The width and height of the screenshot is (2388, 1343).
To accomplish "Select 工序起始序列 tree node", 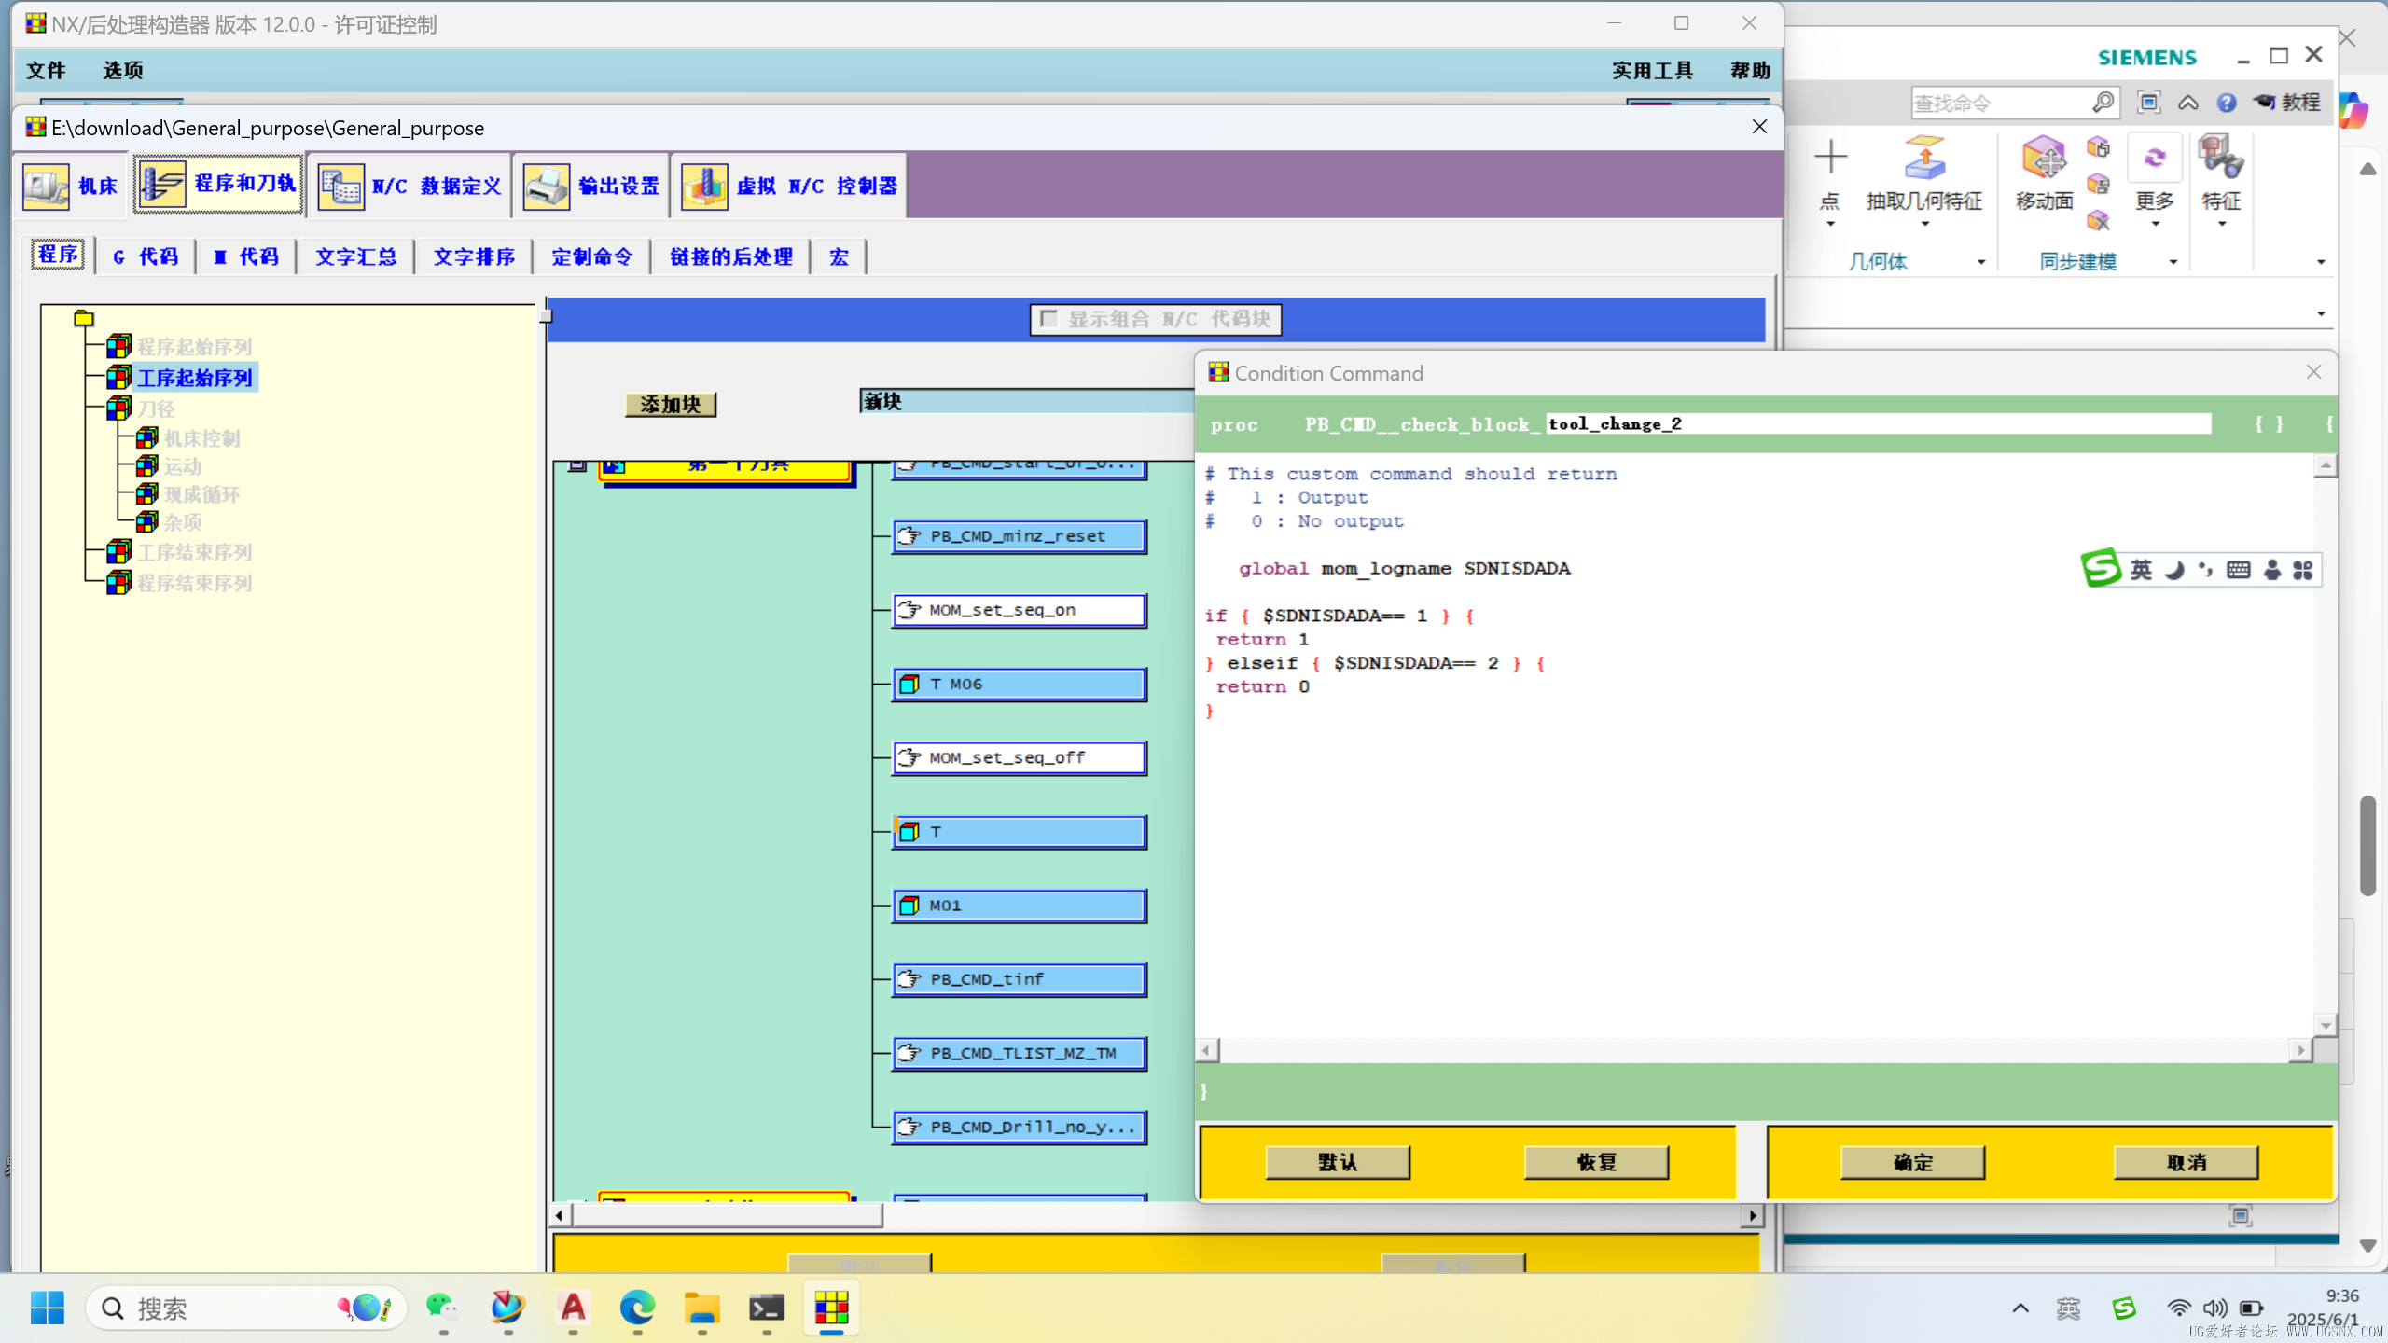I will coord(194,378).
